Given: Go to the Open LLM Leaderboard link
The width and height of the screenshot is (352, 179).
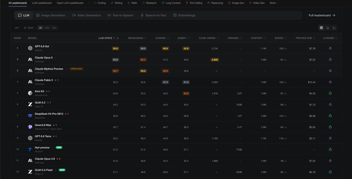Looking at the screenshot, I should point(70,3).
